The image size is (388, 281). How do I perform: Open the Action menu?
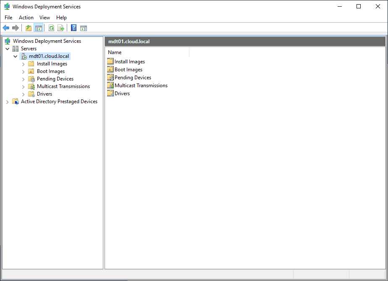pyautogui.click(x=26, y=18)
